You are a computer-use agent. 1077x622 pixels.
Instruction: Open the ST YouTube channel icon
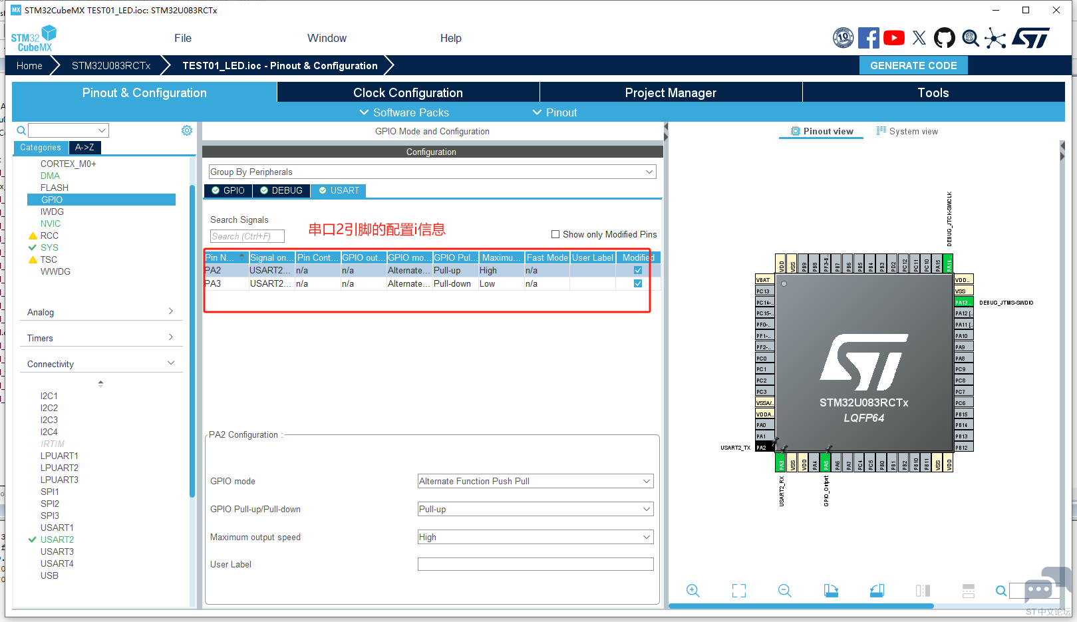tap(893, 38)
